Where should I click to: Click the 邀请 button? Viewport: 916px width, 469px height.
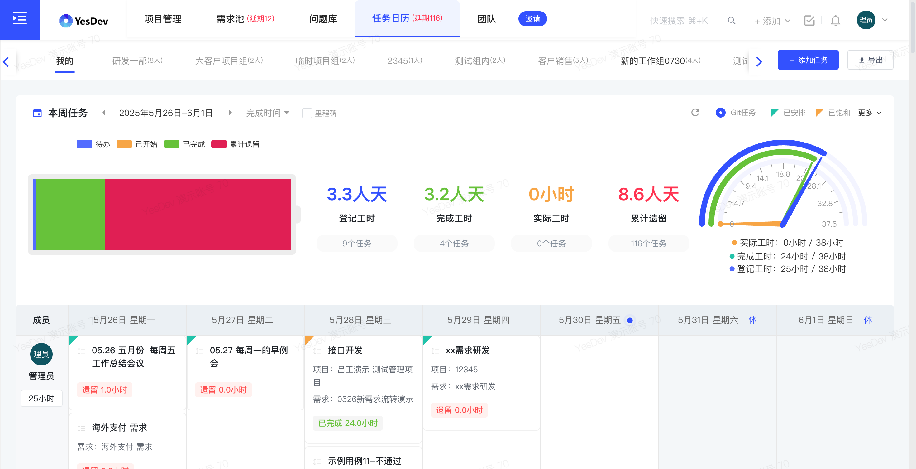(x=532, y=18)
